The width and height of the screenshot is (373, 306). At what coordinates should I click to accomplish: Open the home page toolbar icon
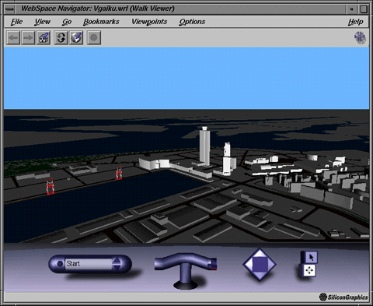[44, 38]
